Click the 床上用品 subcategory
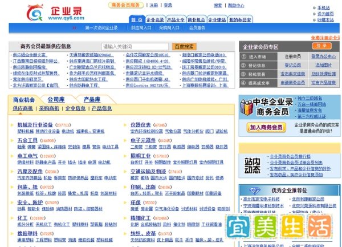342x247 pixels. coord(165,240)
